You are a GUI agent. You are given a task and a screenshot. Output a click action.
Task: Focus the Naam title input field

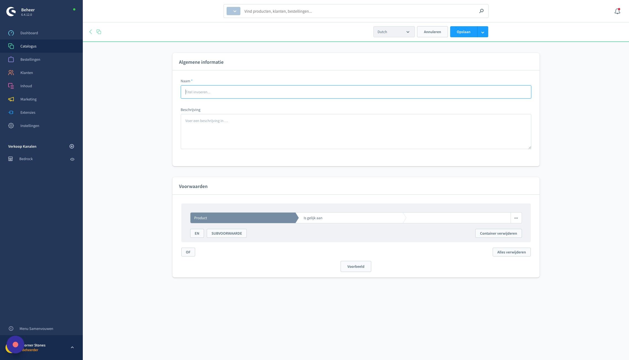tap(356, 92)
